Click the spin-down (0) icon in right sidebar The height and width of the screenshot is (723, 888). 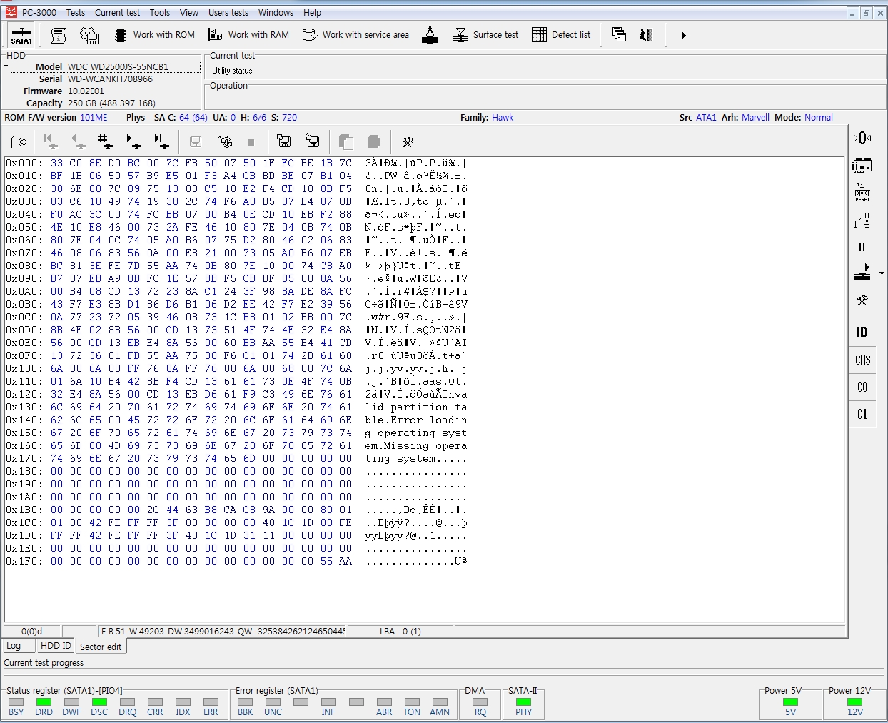[862, 138]
